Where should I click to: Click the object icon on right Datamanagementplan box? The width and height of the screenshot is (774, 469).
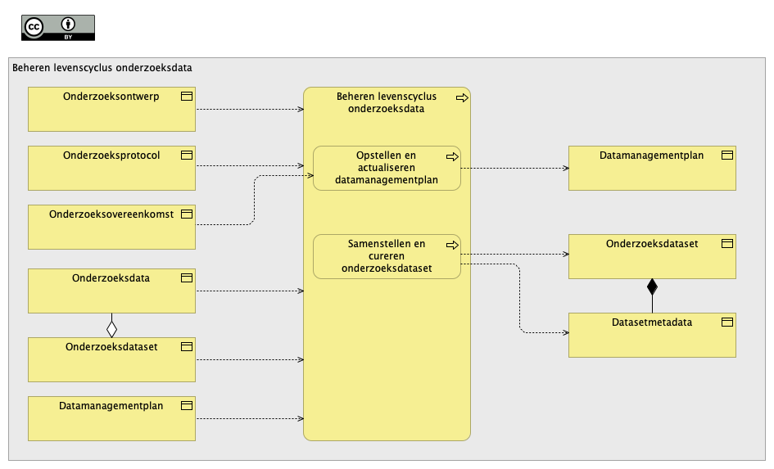pos(727,155)
